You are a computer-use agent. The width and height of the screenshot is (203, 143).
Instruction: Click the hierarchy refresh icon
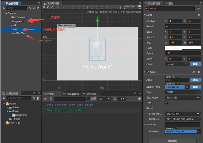point(38,8)
